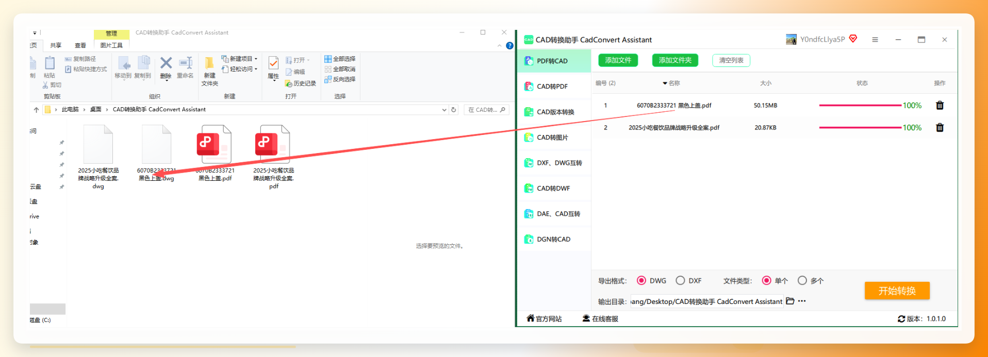This screenshot has width=988, height=357.
Task: Click 全部取消 select none in Explorer
Action: (340, 69)
